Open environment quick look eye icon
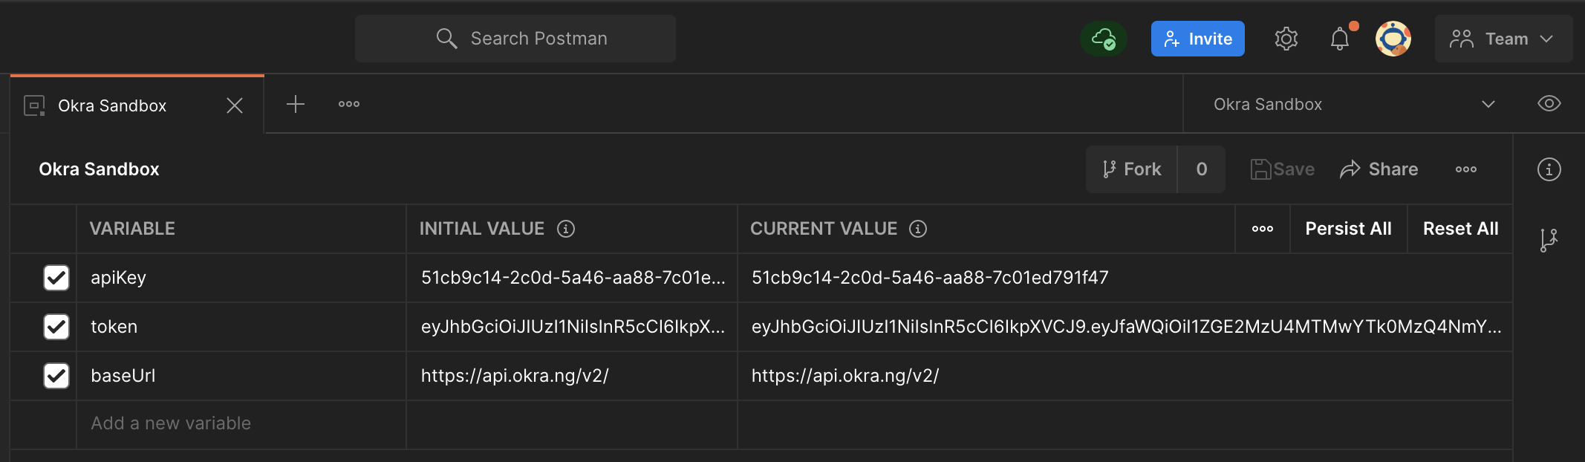Image resolution: width=1585 pixels, height=462 pixels. (x=1549, y=104)
